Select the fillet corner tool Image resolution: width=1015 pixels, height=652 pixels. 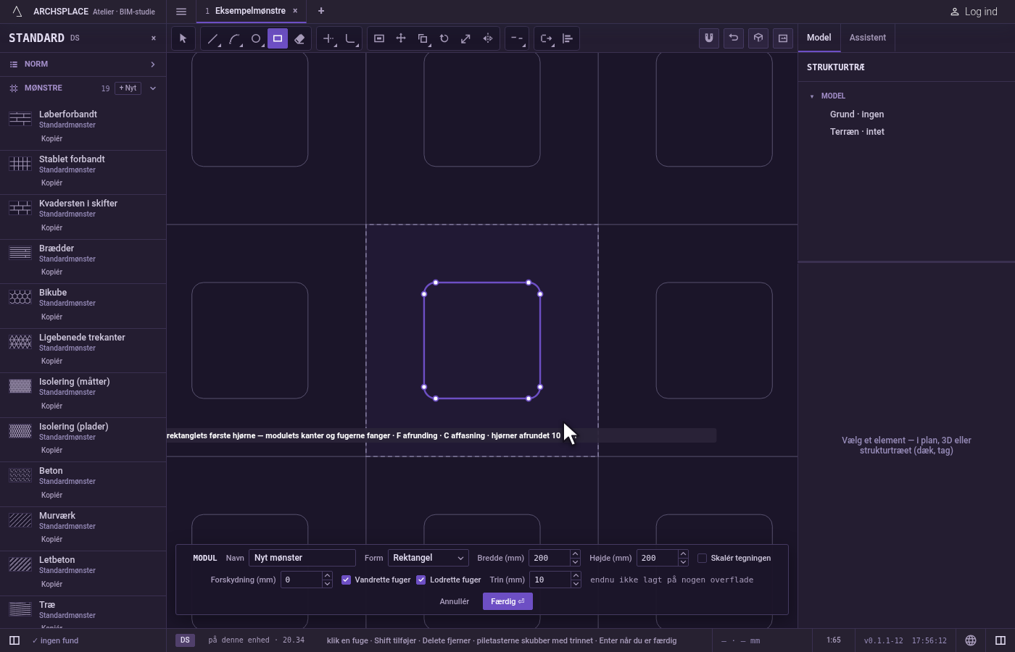(x=351, y=38)
